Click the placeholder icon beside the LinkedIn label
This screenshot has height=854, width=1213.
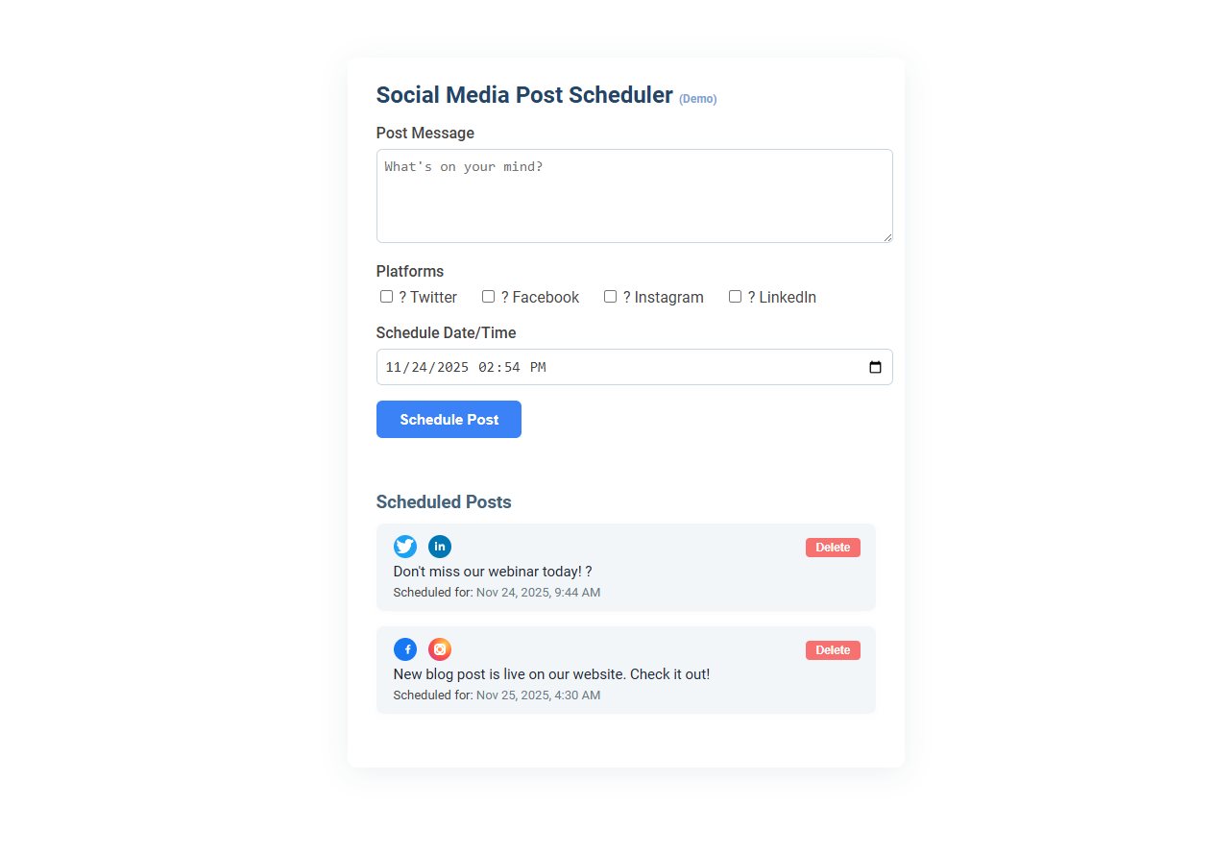point(751,297)
